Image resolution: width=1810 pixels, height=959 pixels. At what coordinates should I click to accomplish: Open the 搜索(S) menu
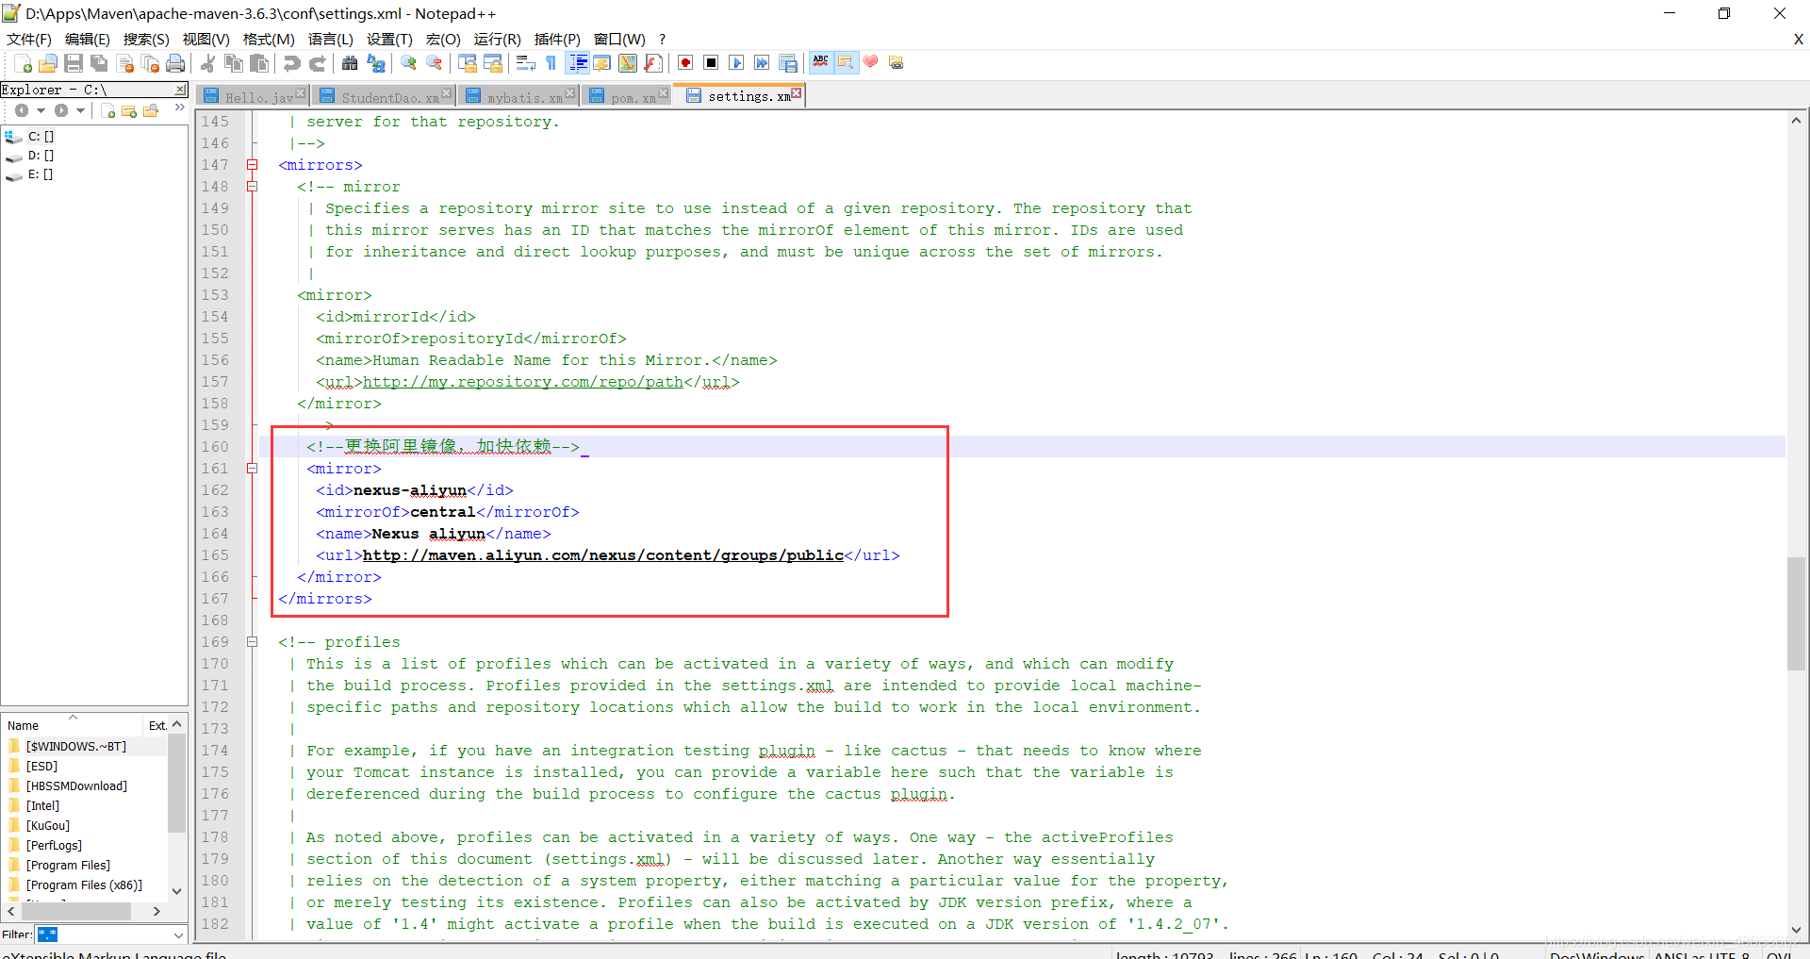(x=146, y=39)
